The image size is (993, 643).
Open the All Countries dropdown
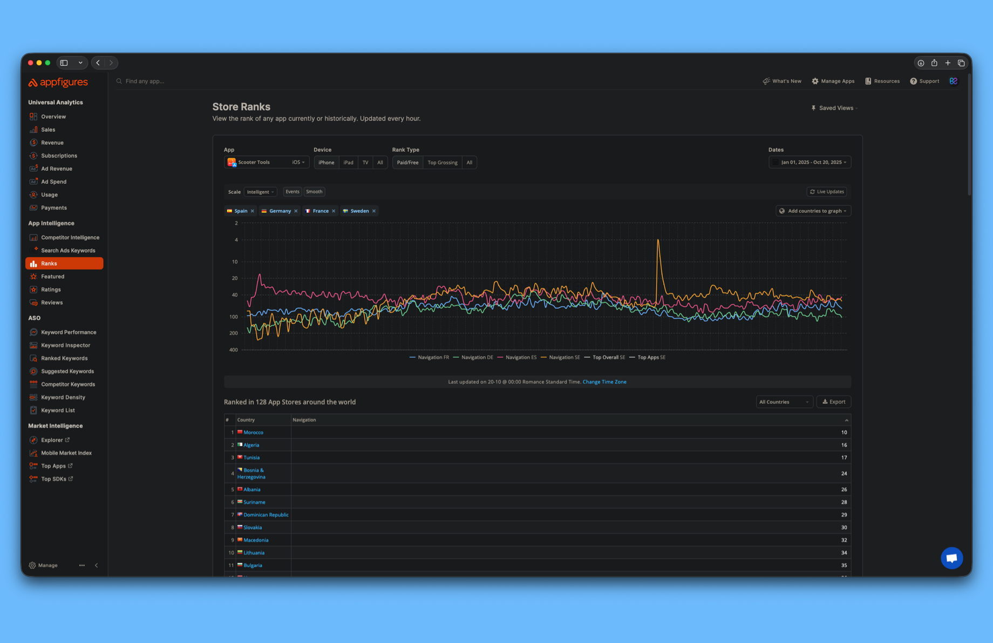784,402
